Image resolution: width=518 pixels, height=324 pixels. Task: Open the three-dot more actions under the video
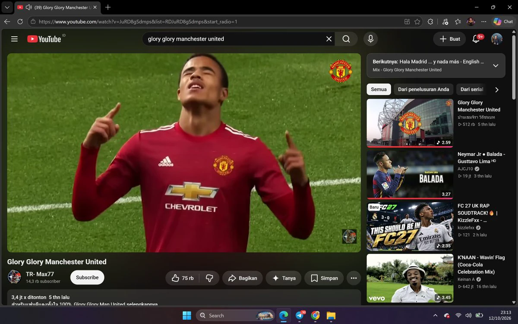coord(354,278)
